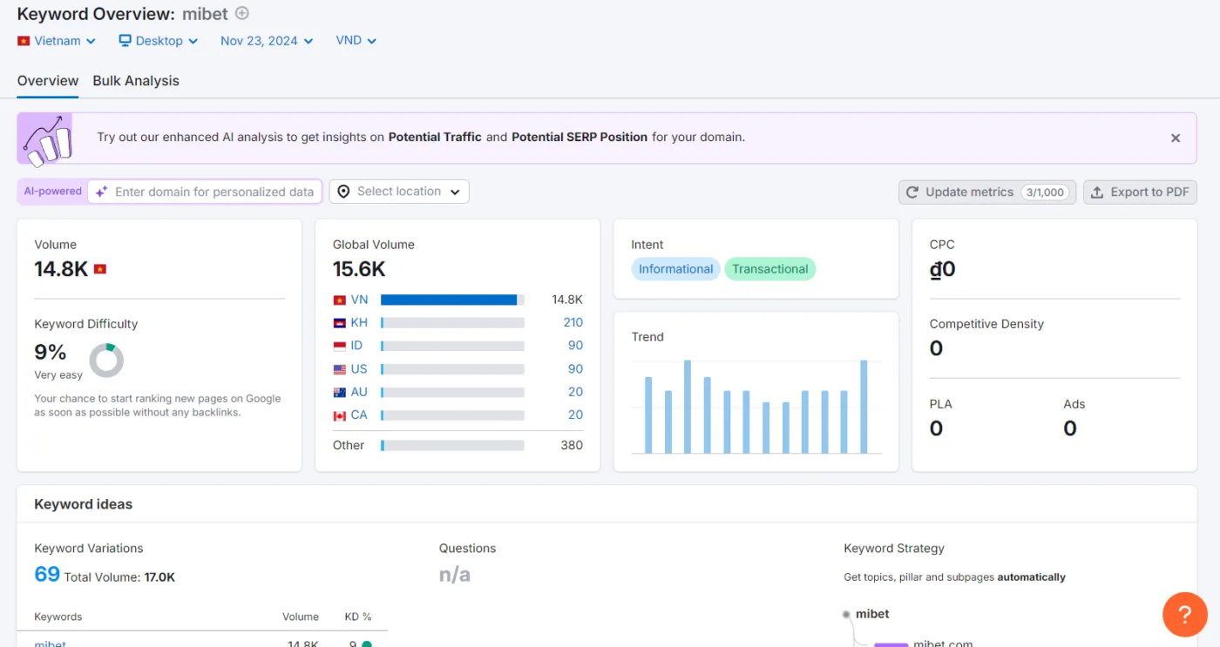The height and width of the screenshot is (647, 1220).
Task: Open the AU country link in Global Volume
Action: pos(359,392)
